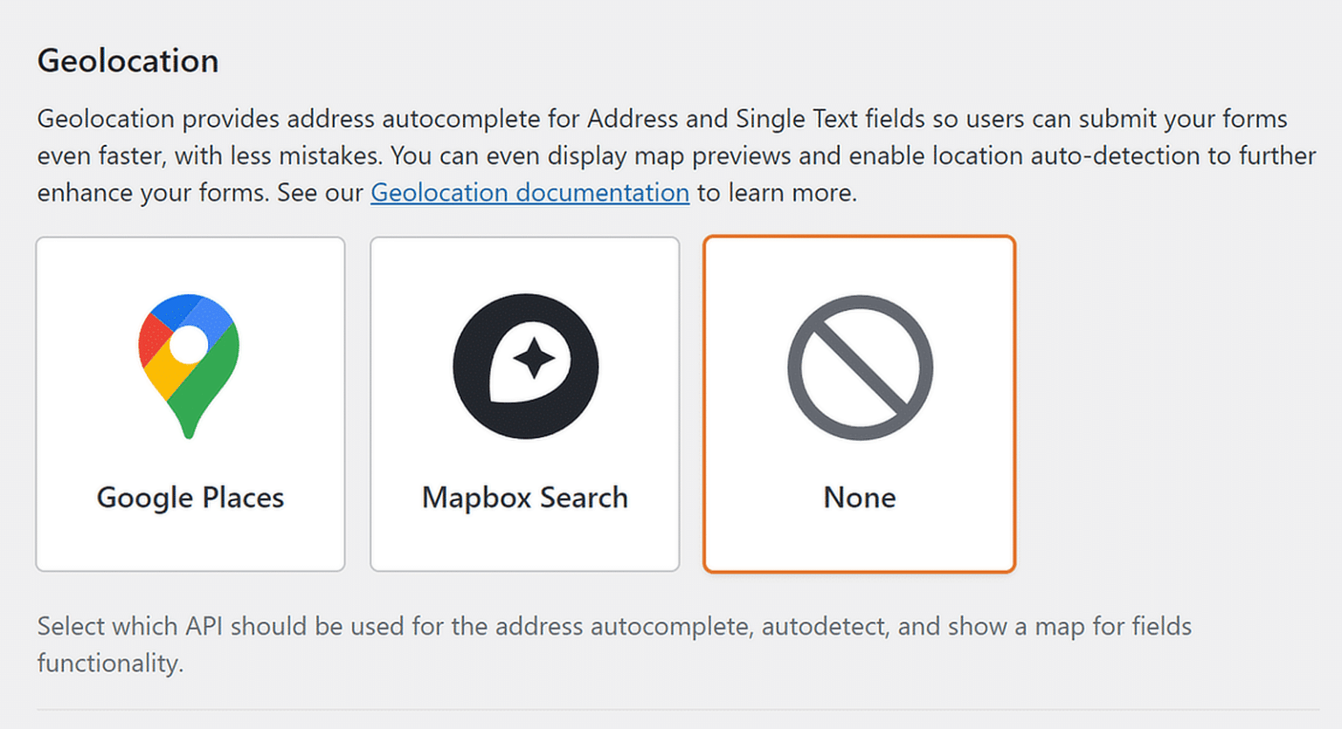Click the Geolocation section heading
1342x729 pixels.
[128, 61]
